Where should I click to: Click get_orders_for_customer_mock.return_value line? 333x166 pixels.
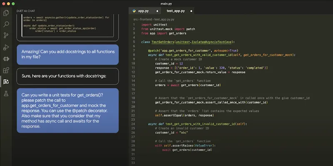coord(200,72)
